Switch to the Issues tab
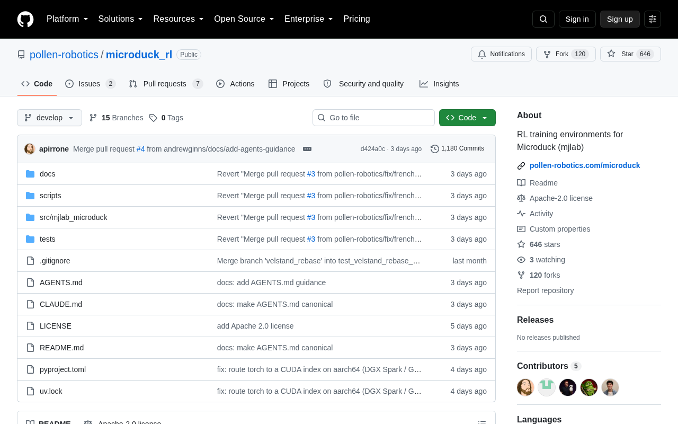Screen dimensions: 678x424 point(91,84)
